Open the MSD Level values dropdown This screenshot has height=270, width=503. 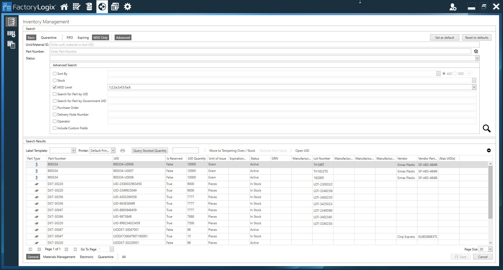tap(474, 87)
